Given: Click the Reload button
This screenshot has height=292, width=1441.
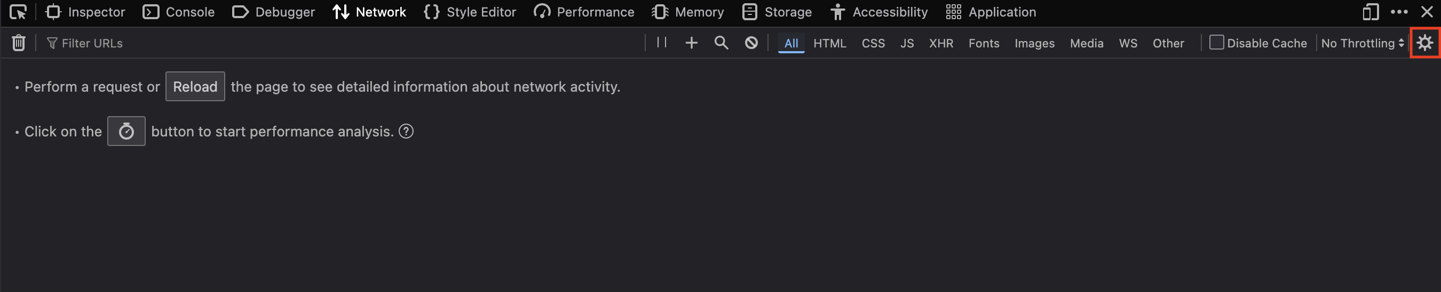Looking at the screenshot, I should 195,86.
